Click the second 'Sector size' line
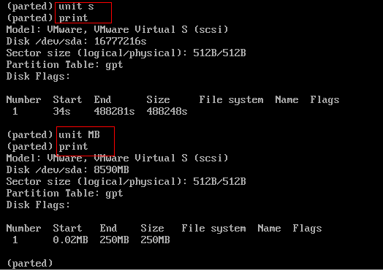The width and height of the screenshot is (383, 271). coord(126,182)
